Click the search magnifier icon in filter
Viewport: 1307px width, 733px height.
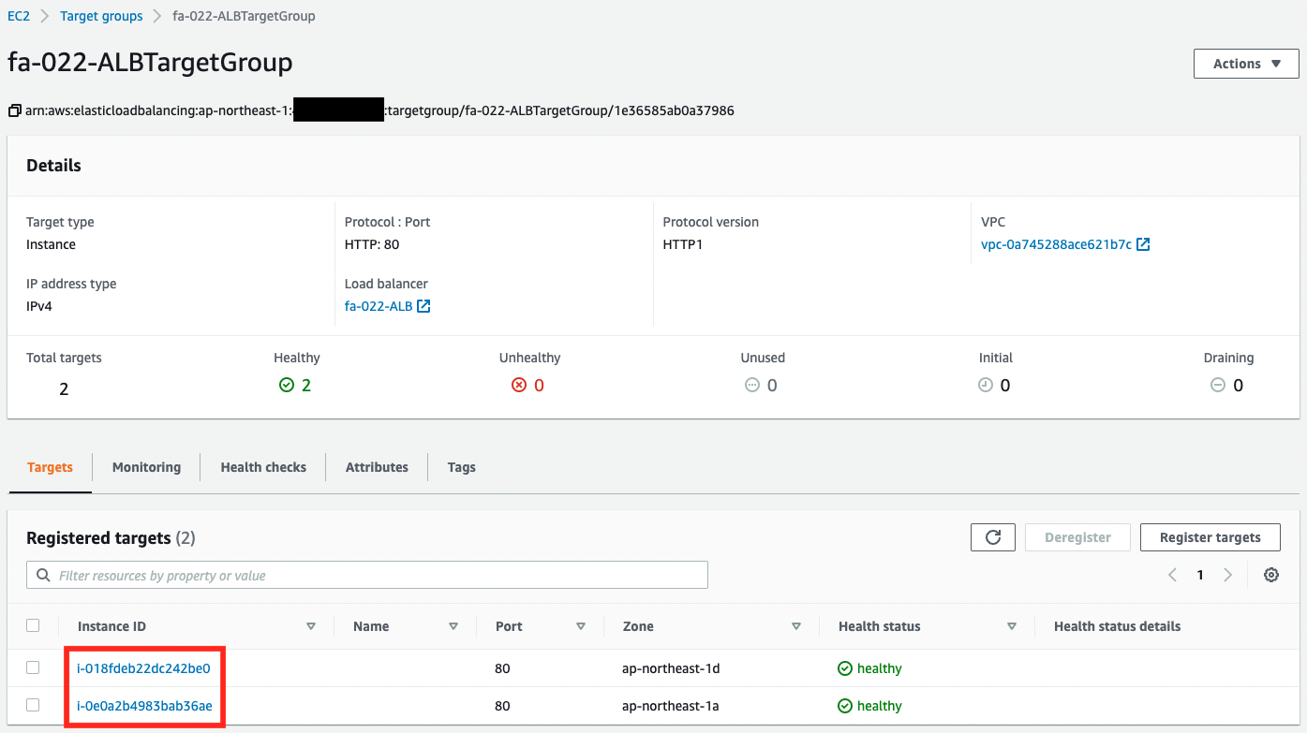[43, 575]
